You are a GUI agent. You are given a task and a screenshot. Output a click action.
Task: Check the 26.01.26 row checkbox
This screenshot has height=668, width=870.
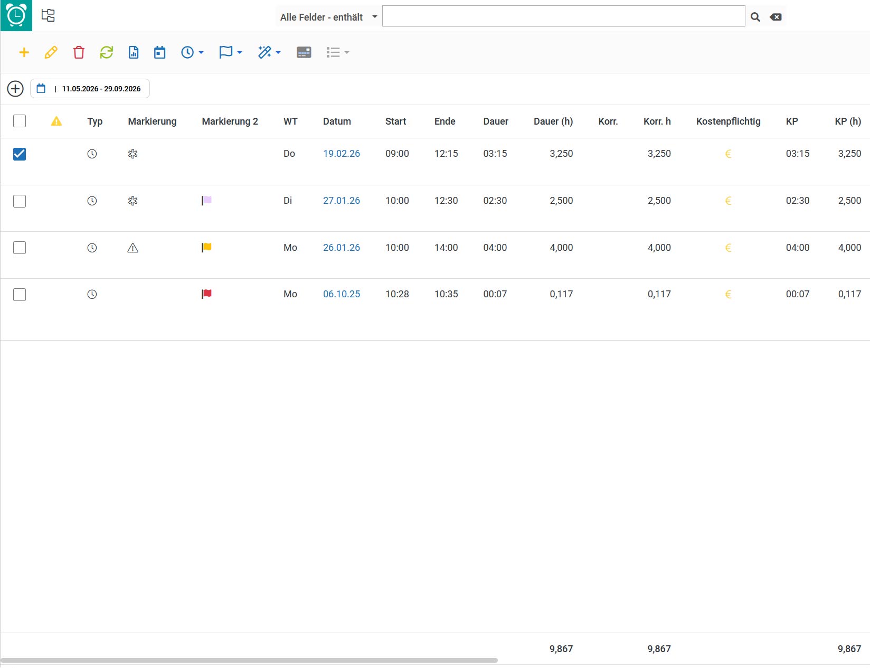(x=20, y=248)
